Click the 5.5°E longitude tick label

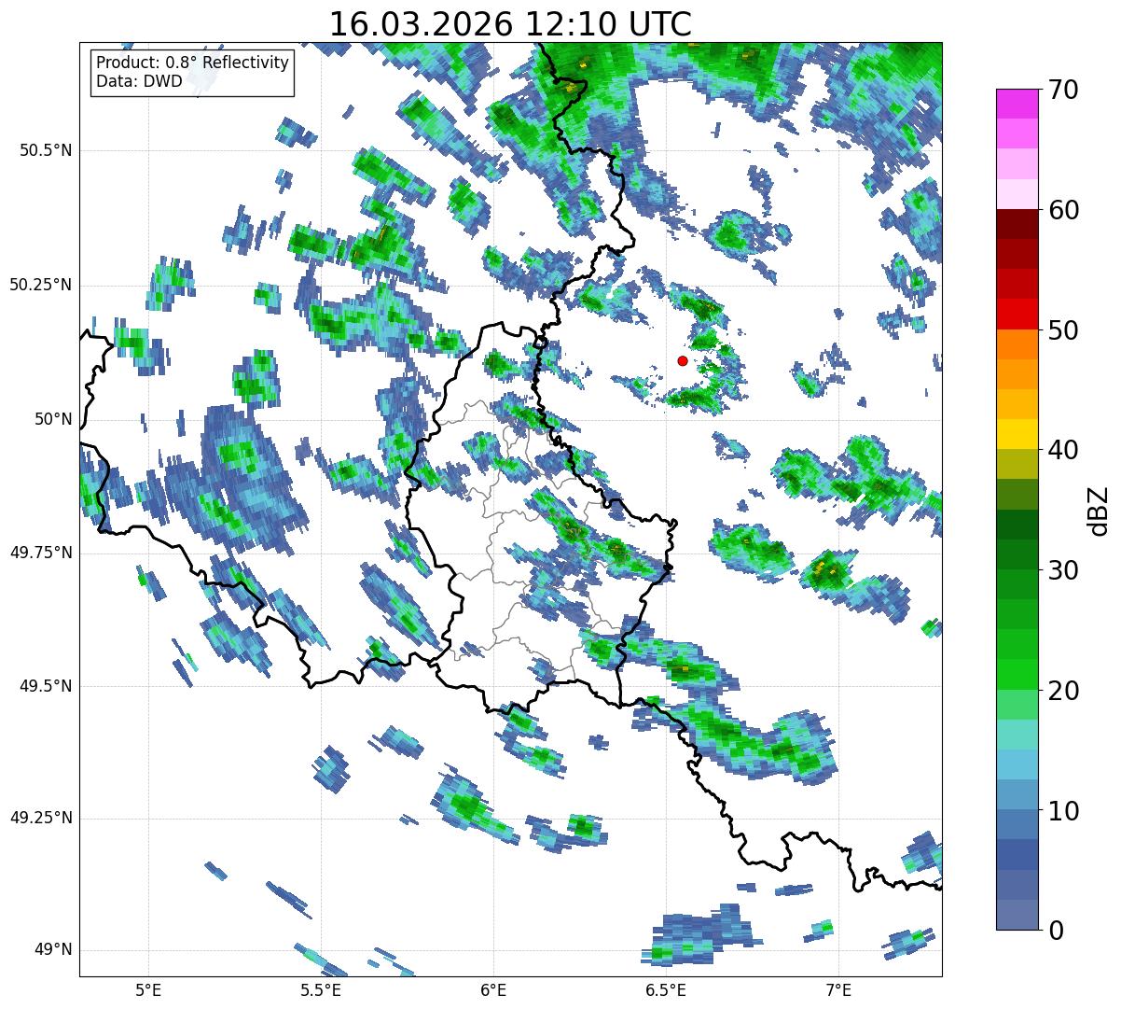click(x=321, y=989)
